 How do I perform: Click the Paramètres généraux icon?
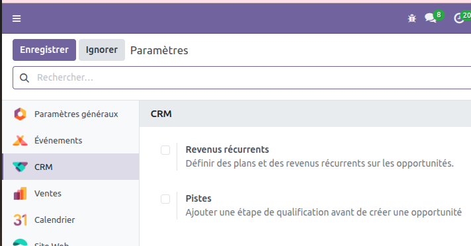[20, 114]
